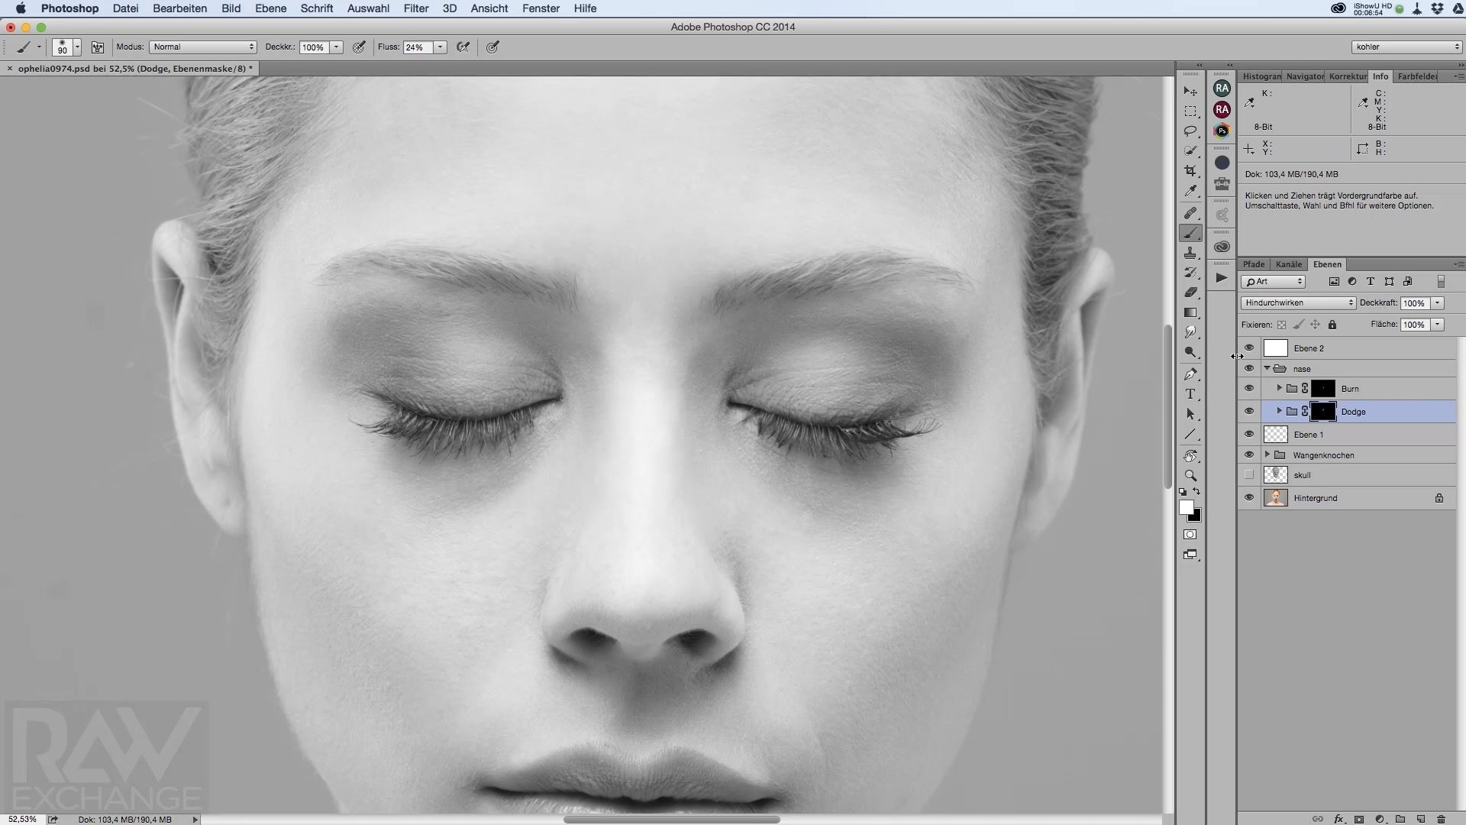Show the skull layer
The image size is (1466, 825).
point(1249,475)
